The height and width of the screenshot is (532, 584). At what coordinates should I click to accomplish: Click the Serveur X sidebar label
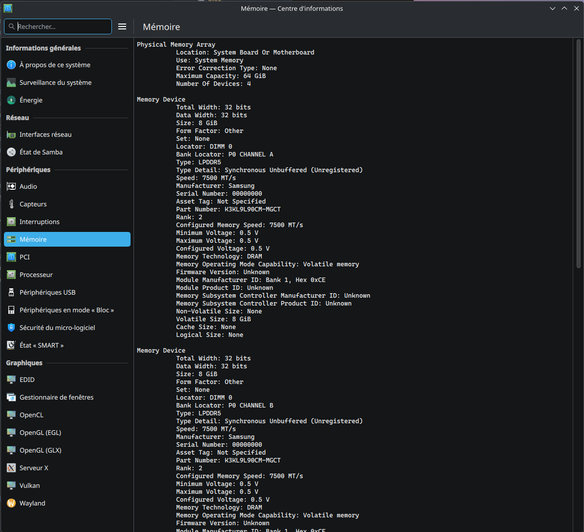click(34, 468)
